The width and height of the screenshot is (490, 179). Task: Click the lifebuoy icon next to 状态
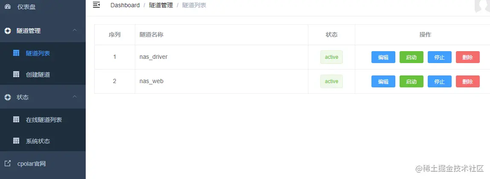click(x=8, y=97)
